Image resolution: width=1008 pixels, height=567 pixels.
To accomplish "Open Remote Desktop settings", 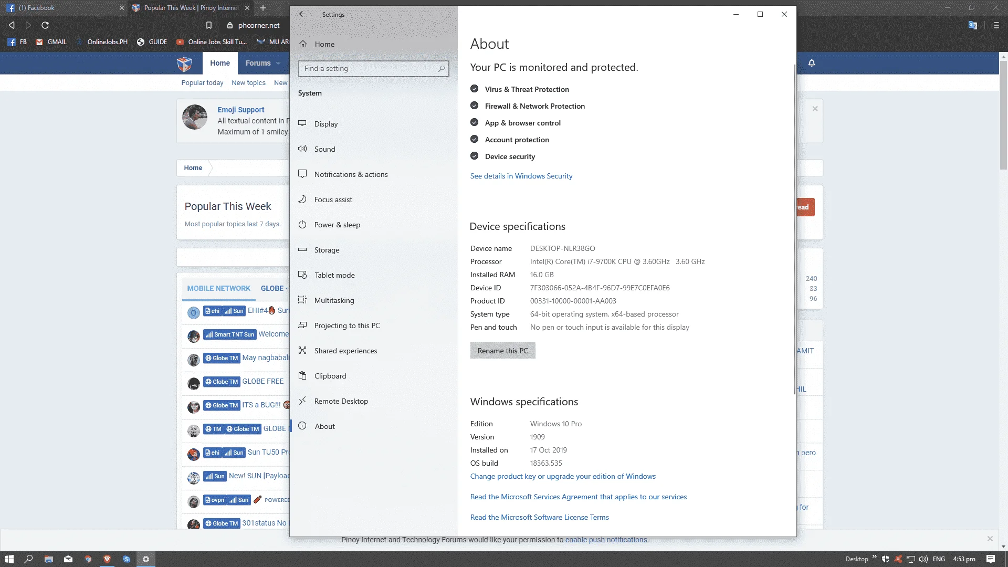I will [x=341, y=401].
